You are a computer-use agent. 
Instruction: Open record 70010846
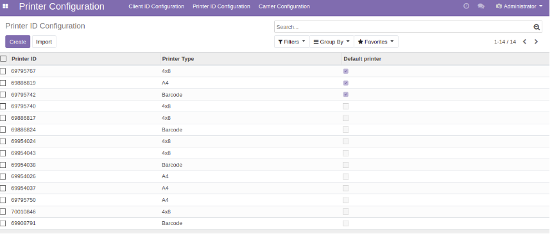pos(23,212)
